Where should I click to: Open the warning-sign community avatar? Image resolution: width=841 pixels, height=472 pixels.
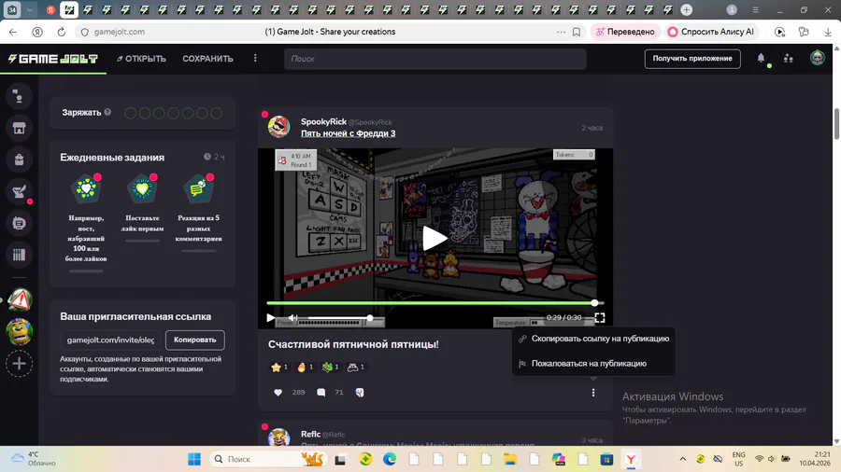click(x=20, y=300)
